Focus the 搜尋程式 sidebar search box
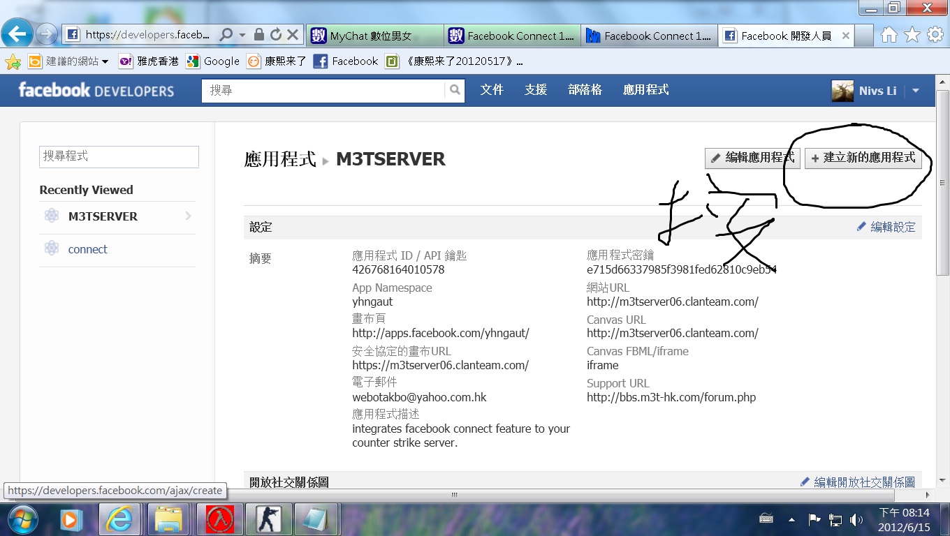Screen dimensions: 950x536 [119, 156]
